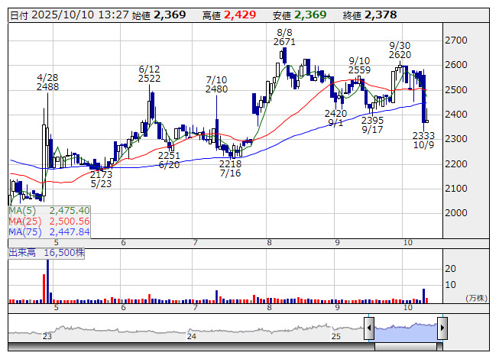The width and height of the screenshot is (499, 359).
Task: Click the left range handle arrow
Action: 369,328
